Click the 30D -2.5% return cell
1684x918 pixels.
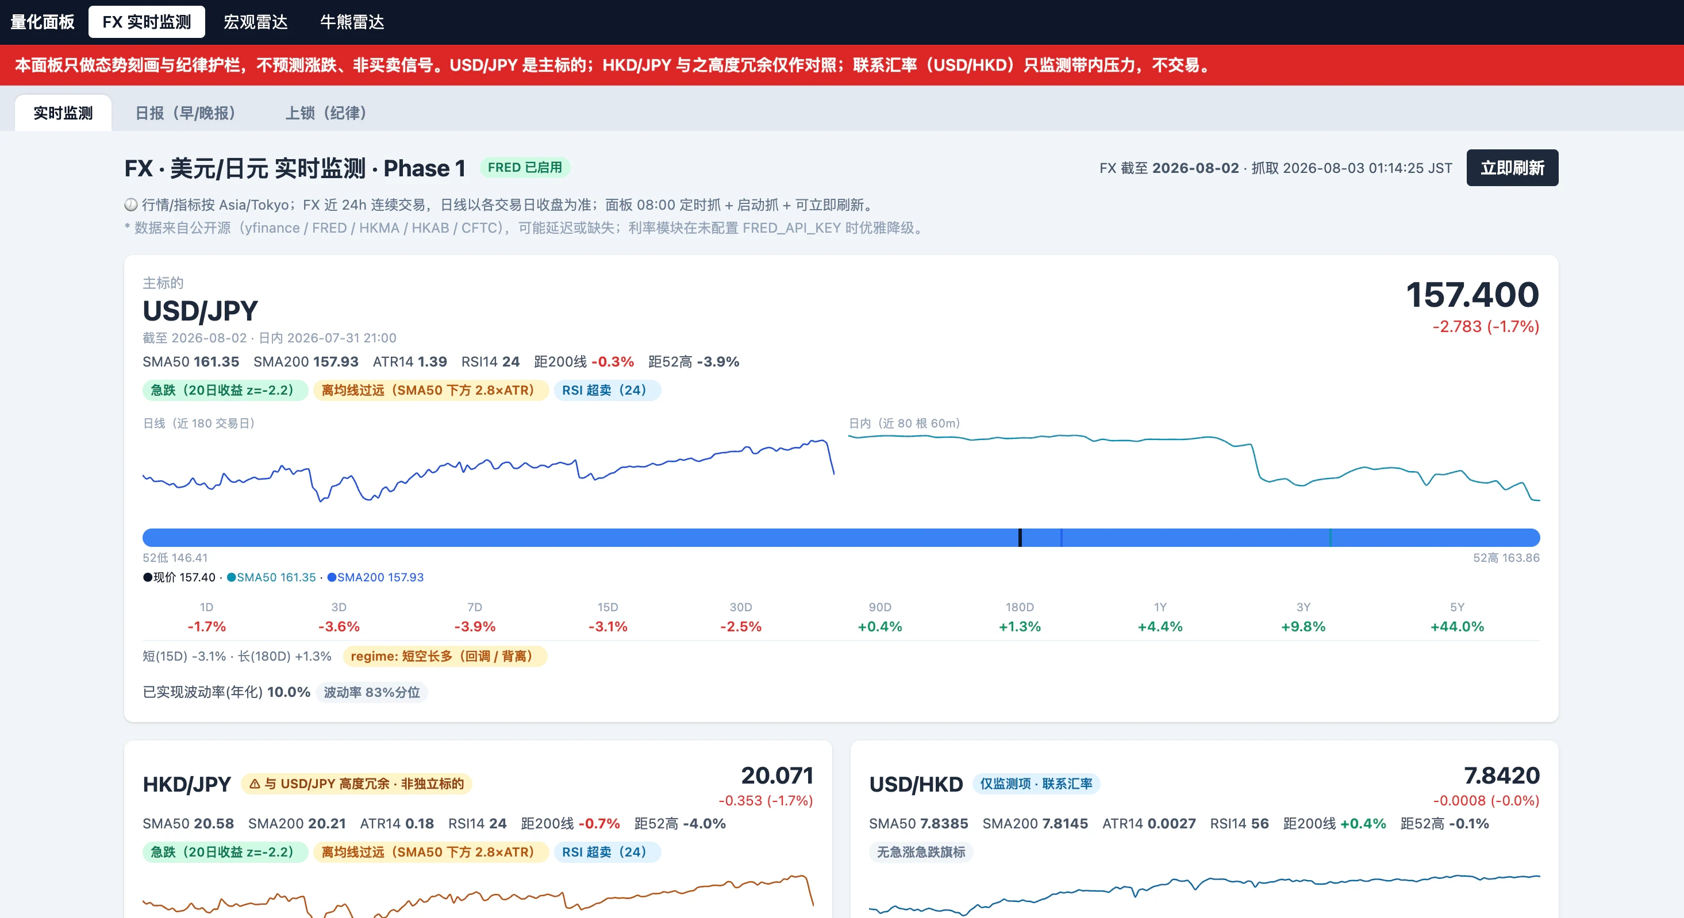coord(741,618)
